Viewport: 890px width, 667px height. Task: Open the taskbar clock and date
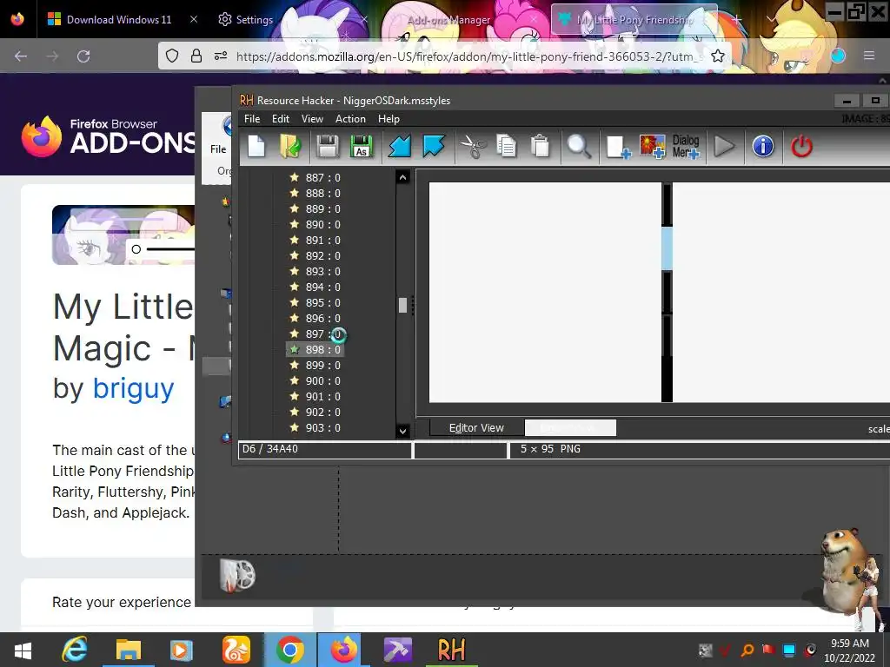click(850, 650)
